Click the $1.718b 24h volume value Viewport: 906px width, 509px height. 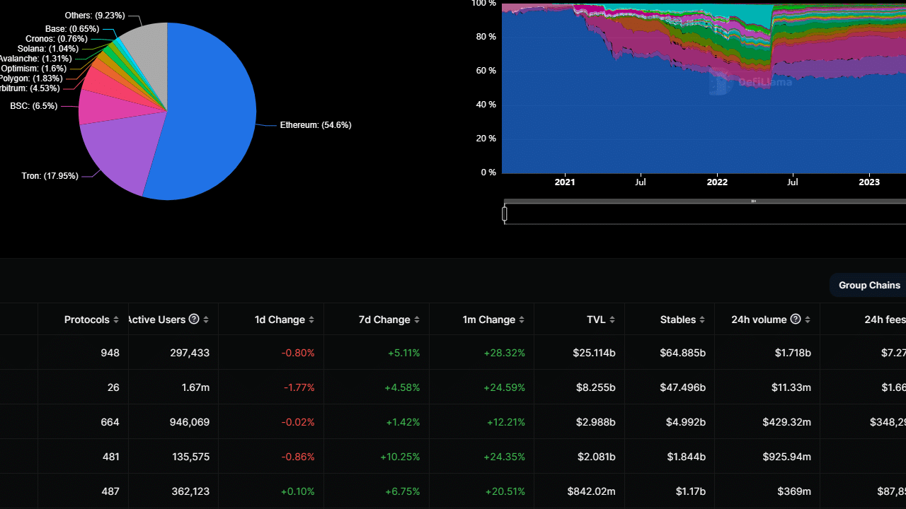coord(793,353)
